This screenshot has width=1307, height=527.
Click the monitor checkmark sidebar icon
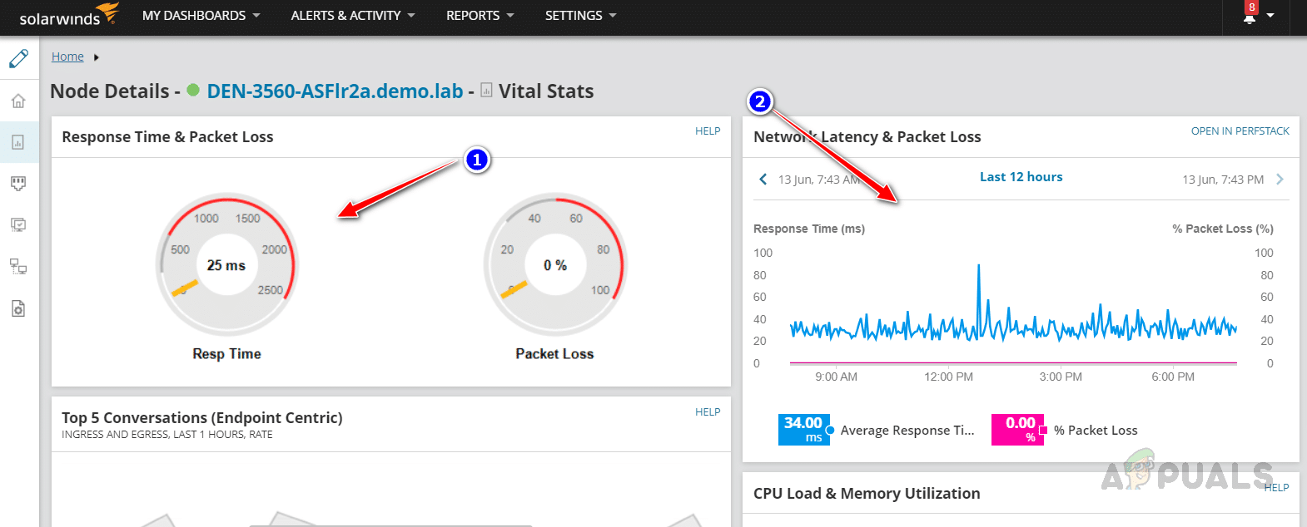point(18,224)
